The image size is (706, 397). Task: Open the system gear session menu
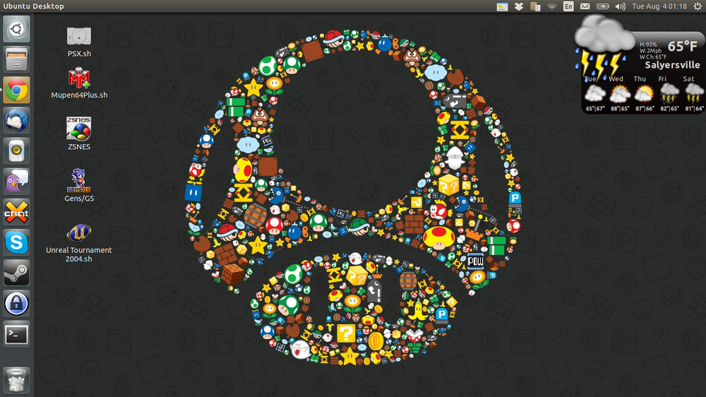coord(698,6)
